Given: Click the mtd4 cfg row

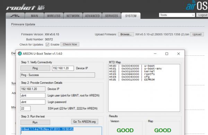Looking at the screenshot, I should point(129,77).
